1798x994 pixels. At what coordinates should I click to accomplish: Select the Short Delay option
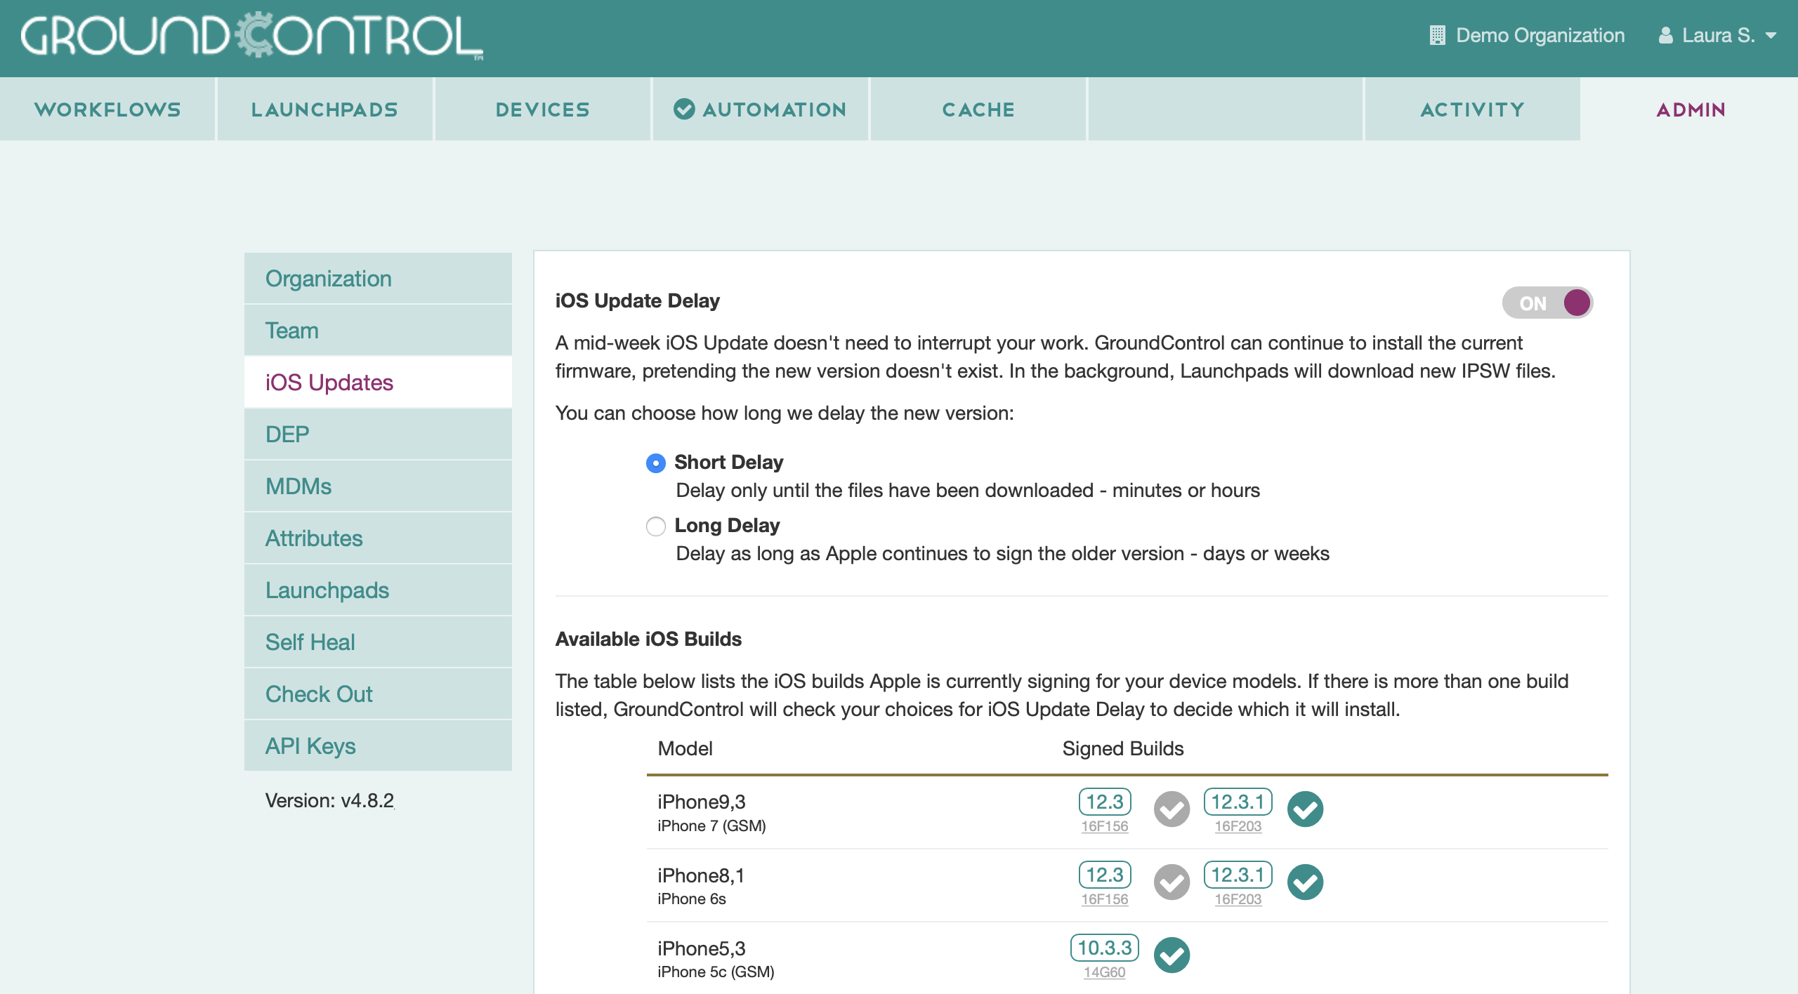coord(655,463)
